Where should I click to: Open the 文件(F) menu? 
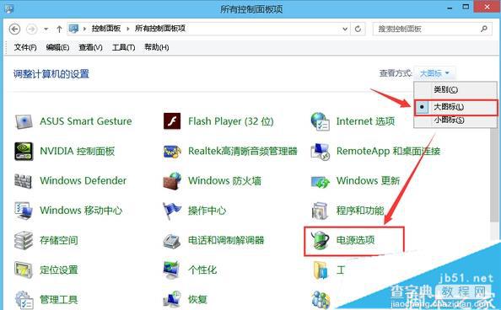(x=25, y=47)
